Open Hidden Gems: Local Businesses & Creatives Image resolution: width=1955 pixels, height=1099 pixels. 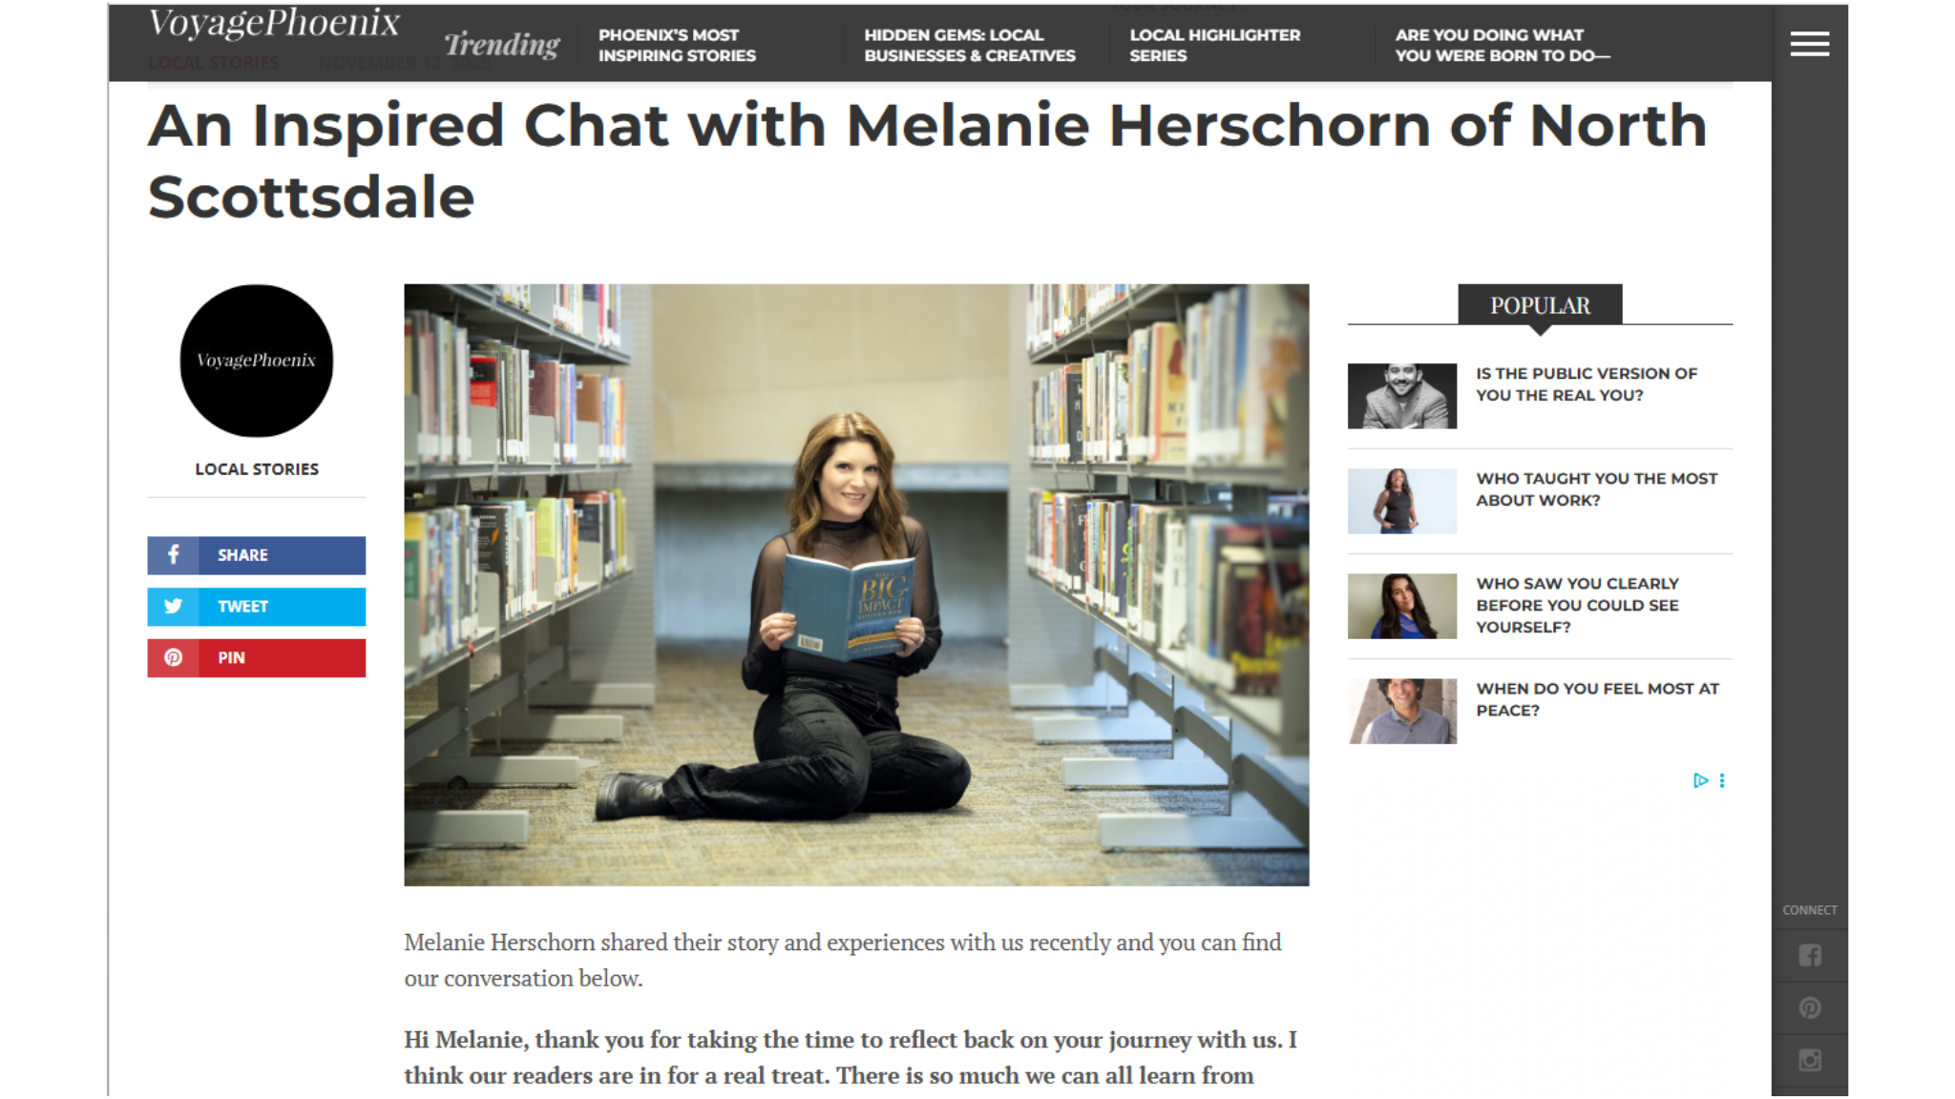tap(969, 45)
